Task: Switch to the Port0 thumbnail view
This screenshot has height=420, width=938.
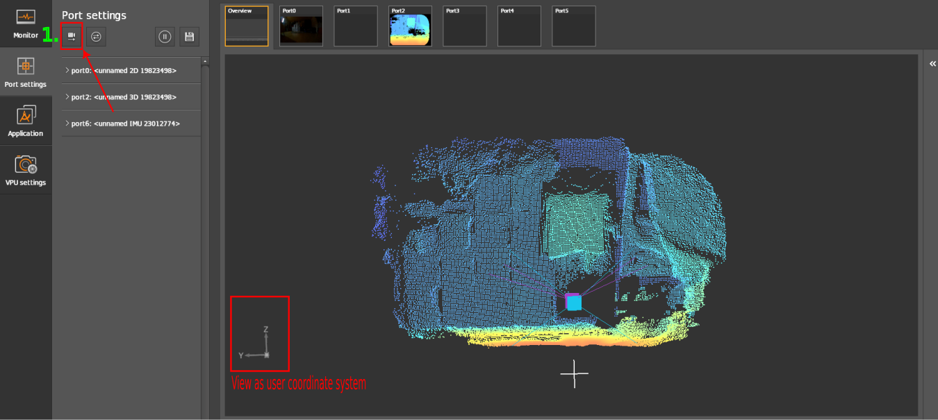Action: coord(301,26)
